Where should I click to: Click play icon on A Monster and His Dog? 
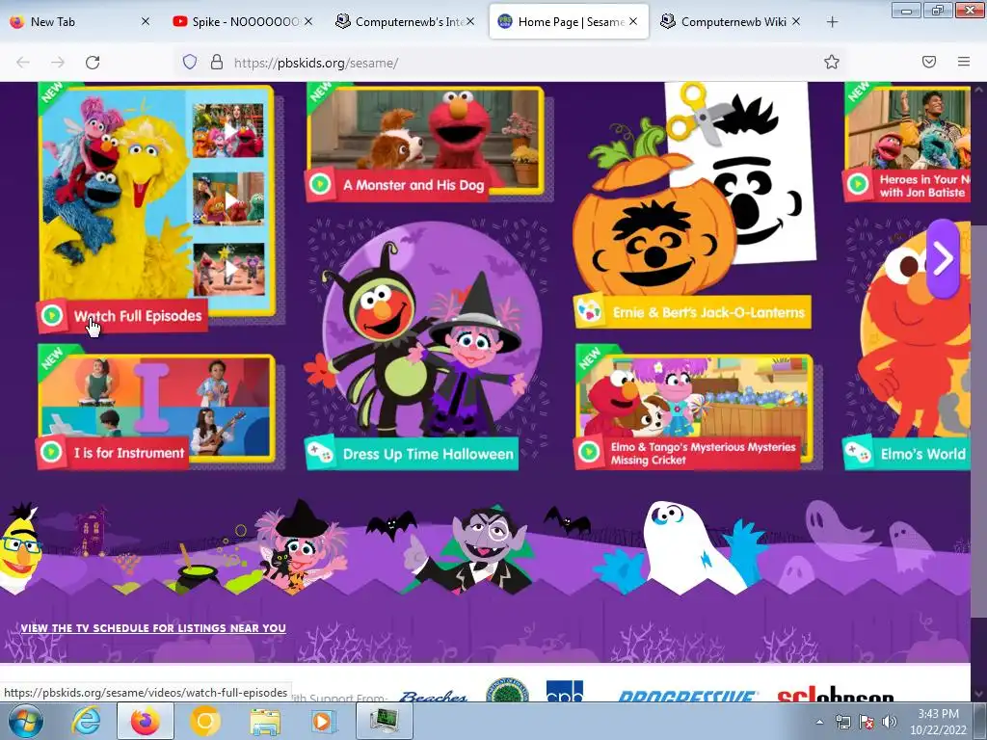pyautogui.click(x=320, y=184)
